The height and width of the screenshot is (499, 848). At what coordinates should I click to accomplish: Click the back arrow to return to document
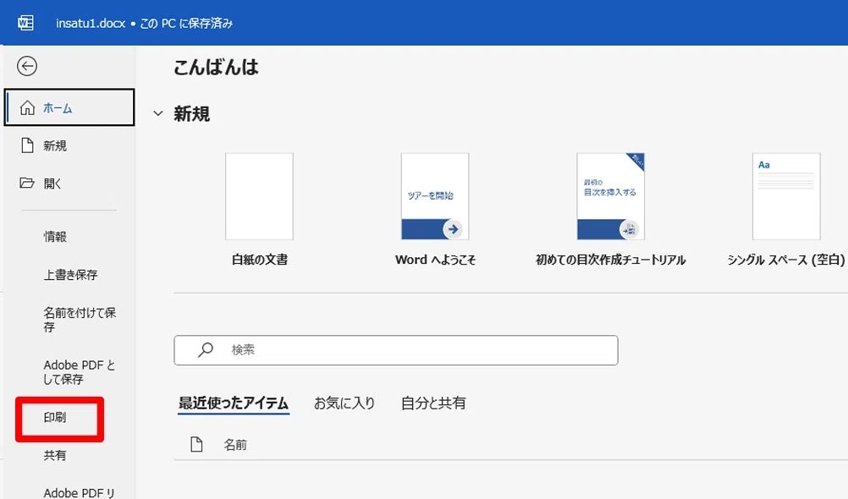pos(27,66)
